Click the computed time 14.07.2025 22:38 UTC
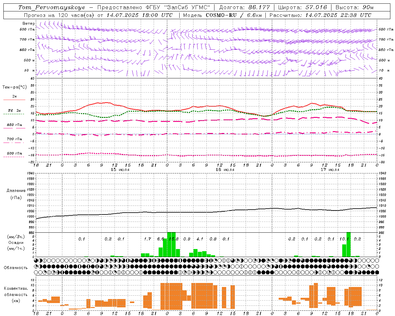The height and width of the screenshot is (316, 395). 338,15
